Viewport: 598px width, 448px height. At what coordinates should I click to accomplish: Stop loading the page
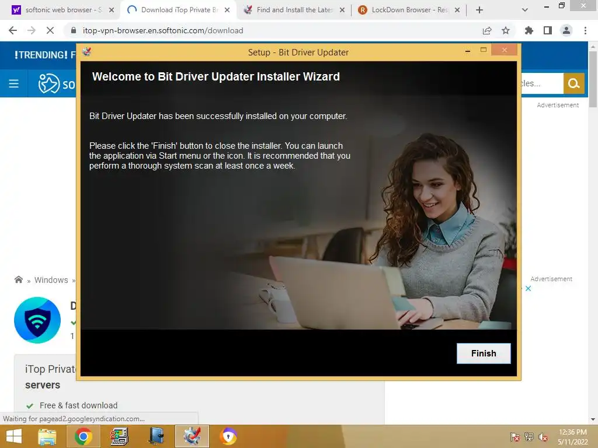[50, 30]
